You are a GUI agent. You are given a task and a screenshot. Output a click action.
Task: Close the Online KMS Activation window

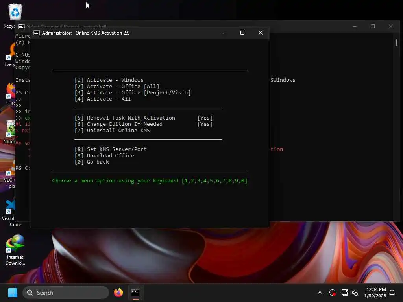coord(261,33)
